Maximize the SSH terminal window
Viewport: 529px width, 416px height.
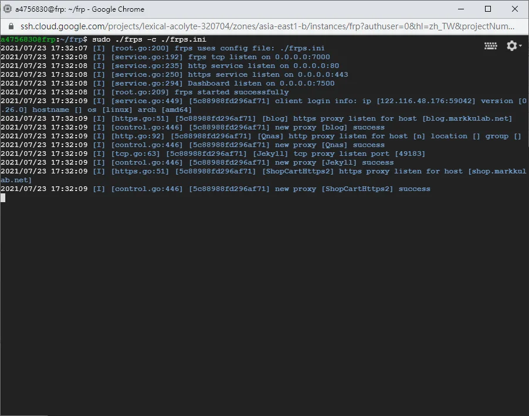coord(488,9)
